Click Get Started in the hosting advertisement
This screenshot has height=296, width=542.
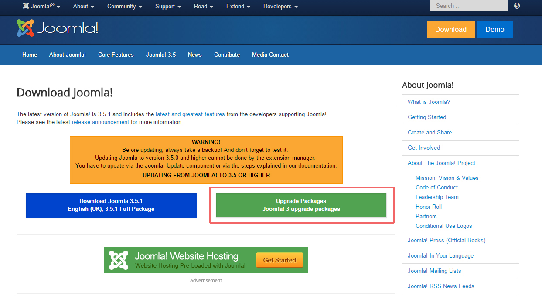click(280, 260)
